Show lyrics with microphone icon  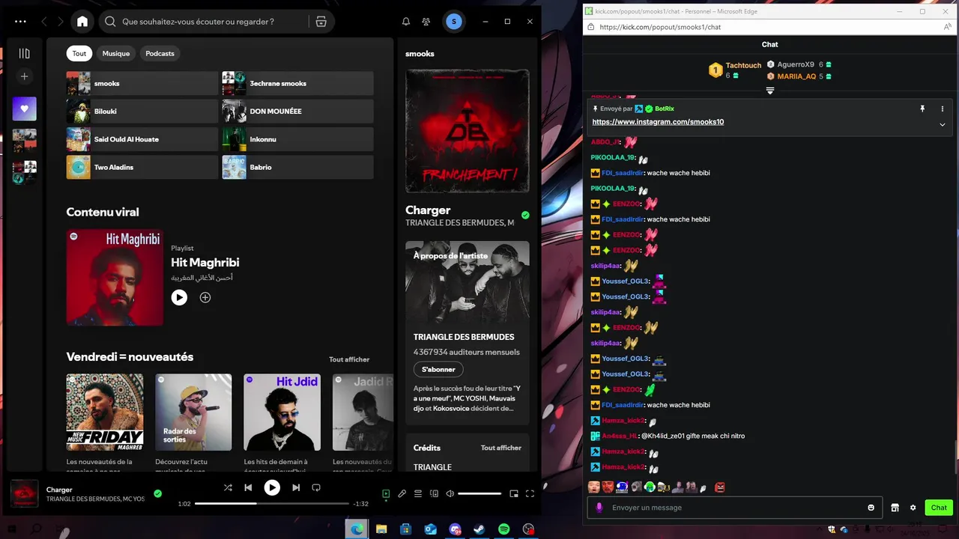coord(402,493)
